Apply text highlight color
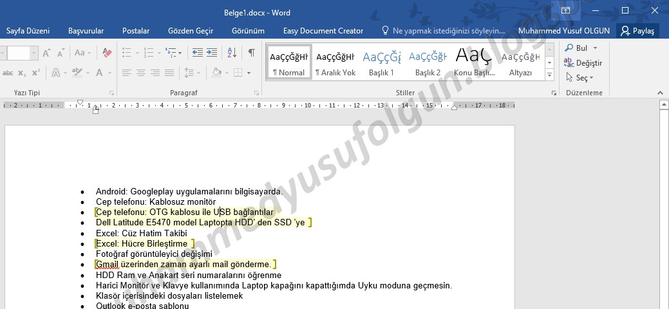 [77, 73]
